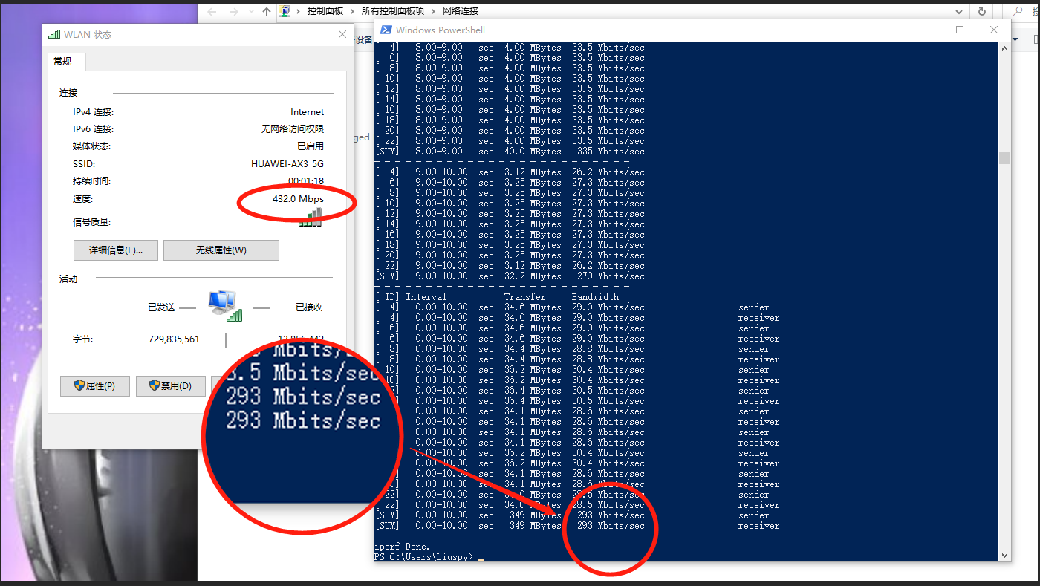1040x586 pixels.
Task: Click the 'iperf Done.' output line
Action: tap(402, 547)
